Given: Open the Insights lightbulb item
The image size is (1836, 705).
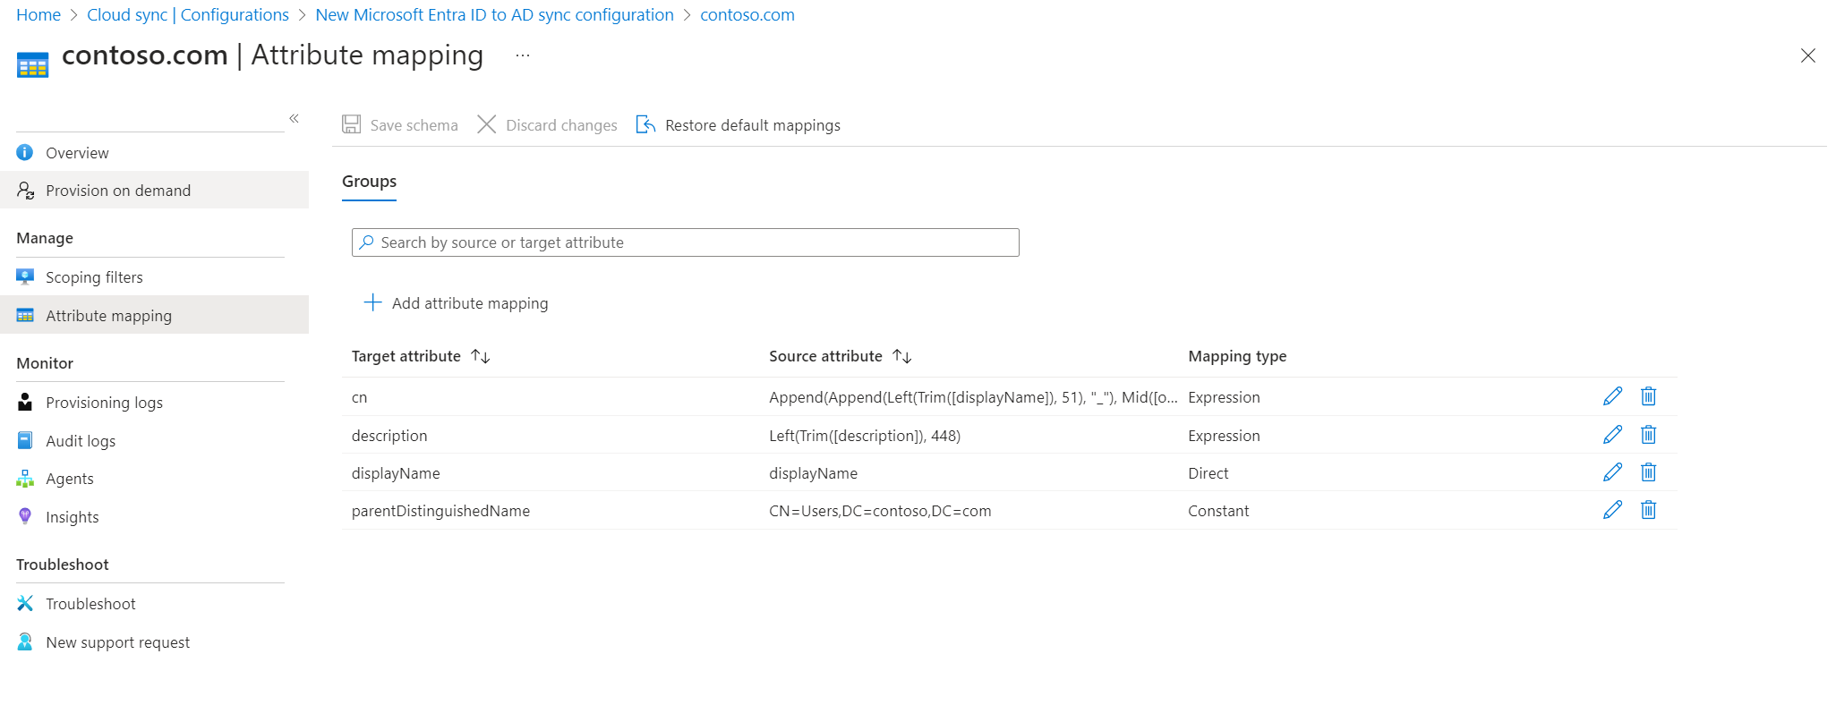Looking at the screenshot, I should point(72,517).
